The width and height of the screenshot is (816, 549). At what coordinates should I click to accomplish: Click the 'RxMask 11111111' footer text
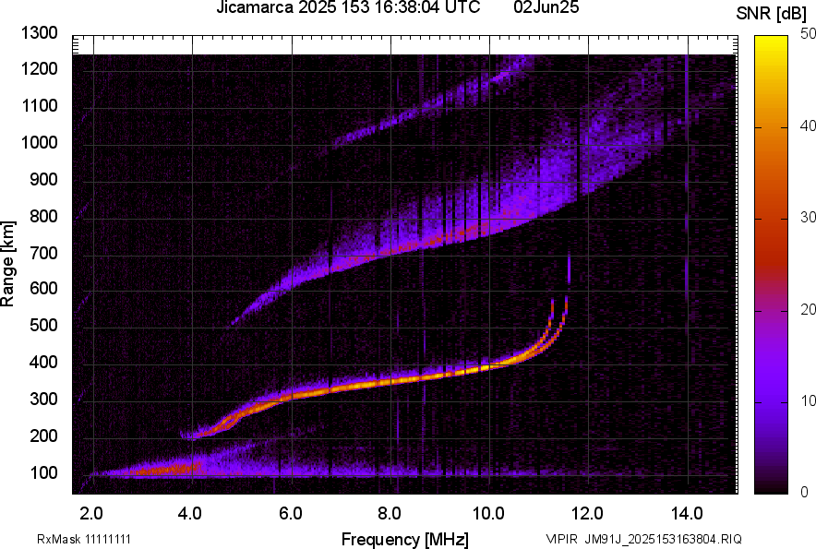[84, 539]
